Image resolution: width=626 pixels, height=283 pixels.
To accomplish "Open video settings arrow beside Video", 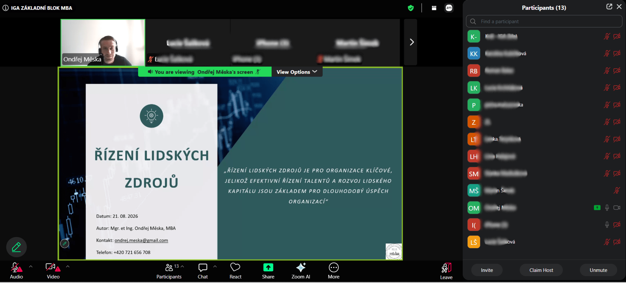I will tap(68, 266).
